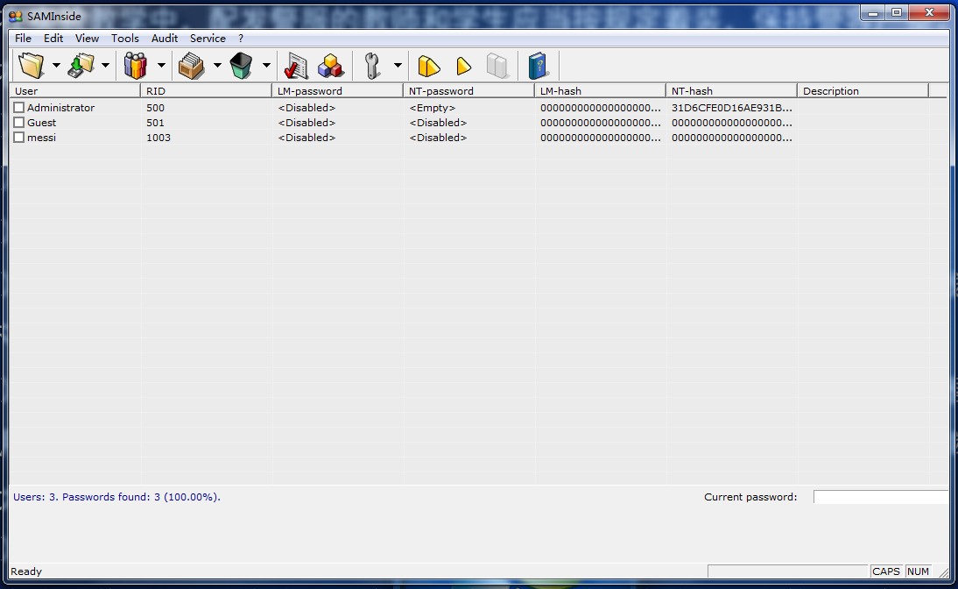The width and height of the screenshot is (958, 589).
Task: Open the View menu
Action: pyautogui.click(x=87, y=38)
